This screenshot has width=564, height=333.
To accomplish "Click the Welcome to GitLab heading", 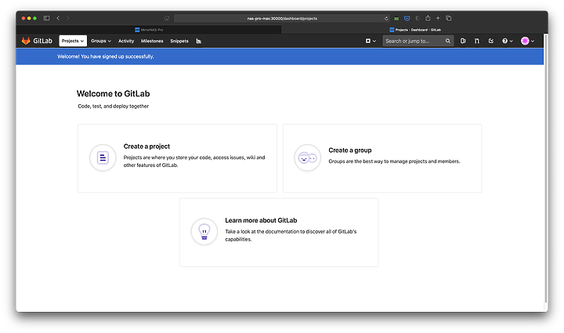I will click(114, 94).
